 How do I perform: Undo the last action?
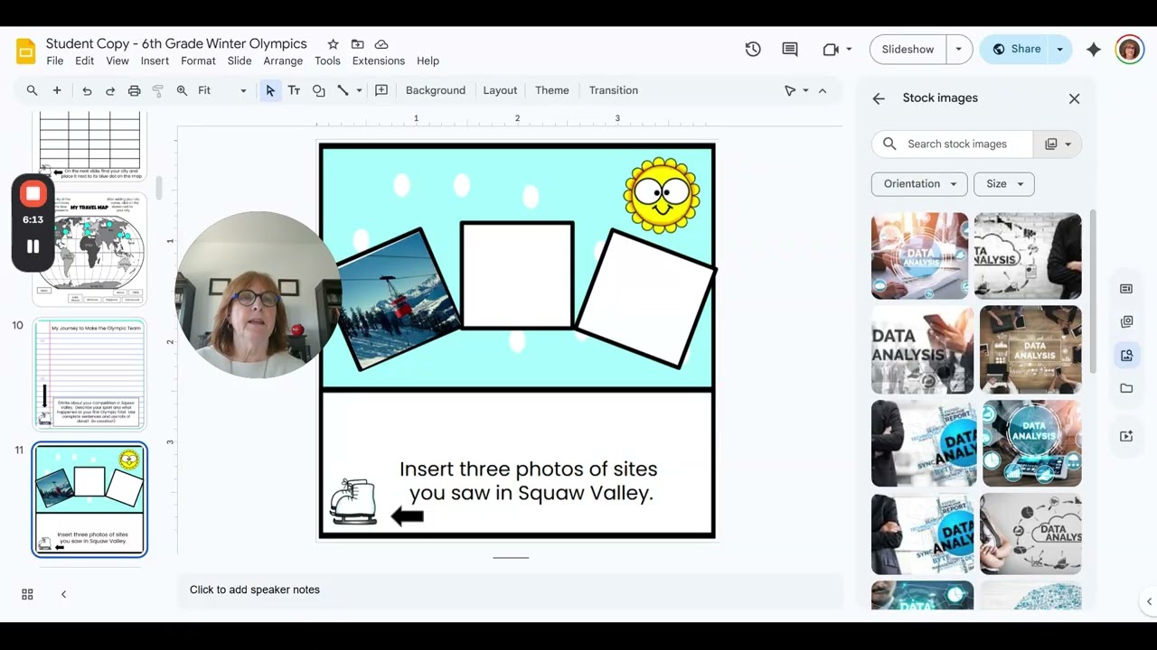click(87, 90)
